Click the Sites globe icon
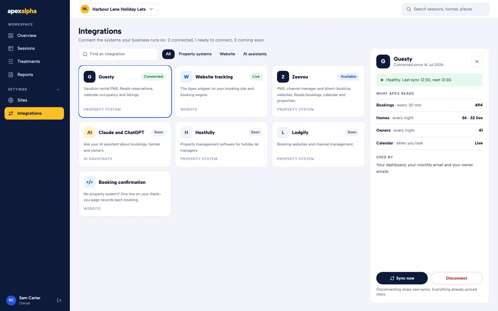 (11, 100)
